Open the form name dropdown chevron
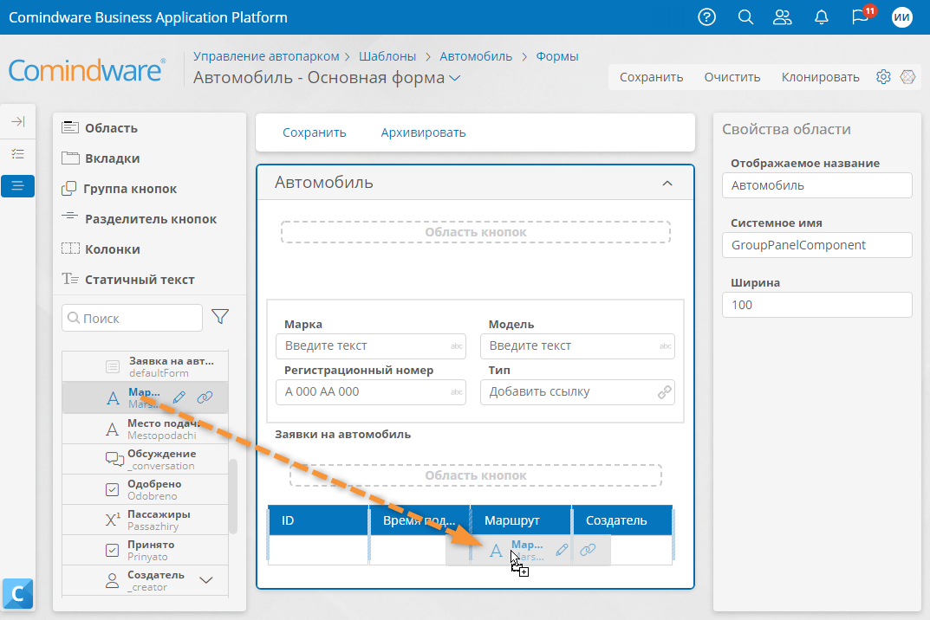The height and width of the screenshot is (620, 930). point(455,78)
